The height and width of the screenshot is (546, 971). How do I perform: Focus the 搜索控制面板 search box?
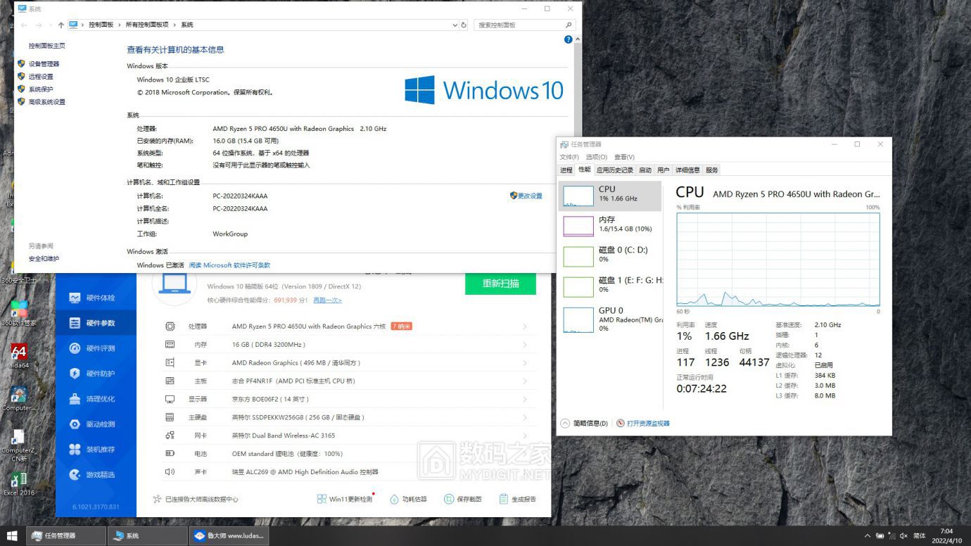[x=525, y=25]
